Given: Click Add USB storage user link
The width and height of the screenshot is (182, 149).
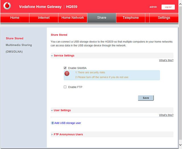Looking at the screenshot, I should [x=68, y=123].
